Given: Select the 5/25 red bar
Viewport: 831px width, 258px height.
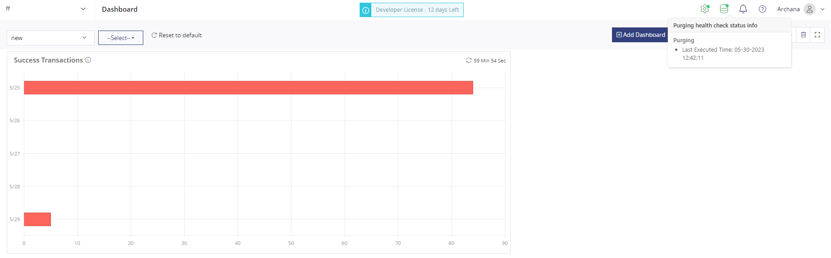Looking at the screenshot, I should pyautogui.click(x=248, y=88).
